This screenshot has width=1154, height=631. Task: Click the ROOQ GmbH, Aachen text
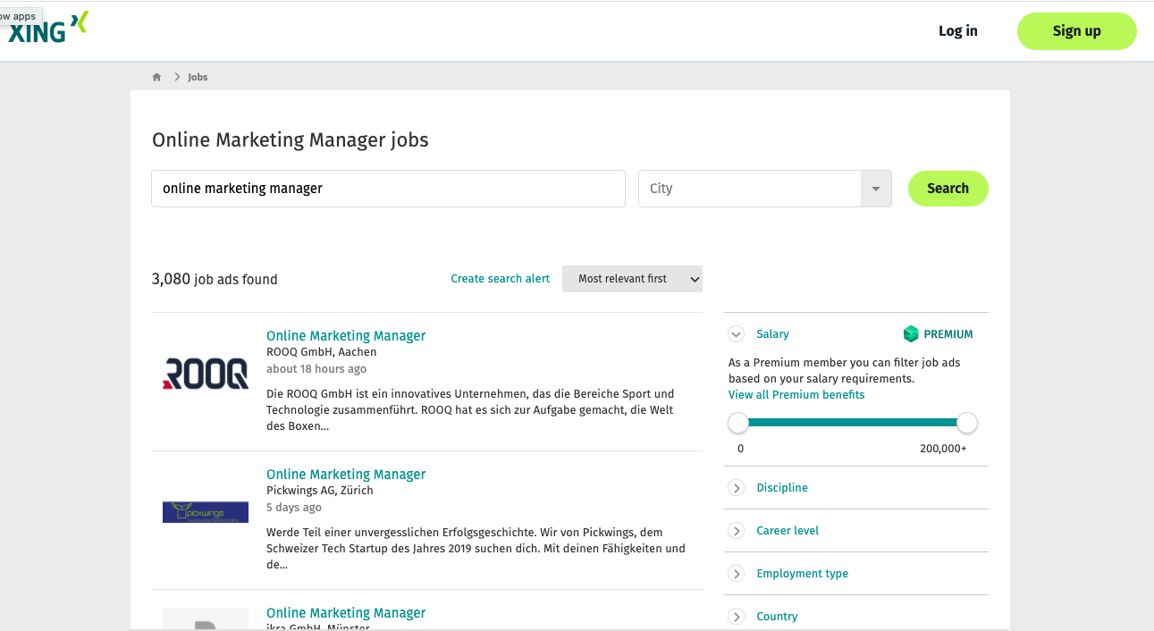(322, 352)
